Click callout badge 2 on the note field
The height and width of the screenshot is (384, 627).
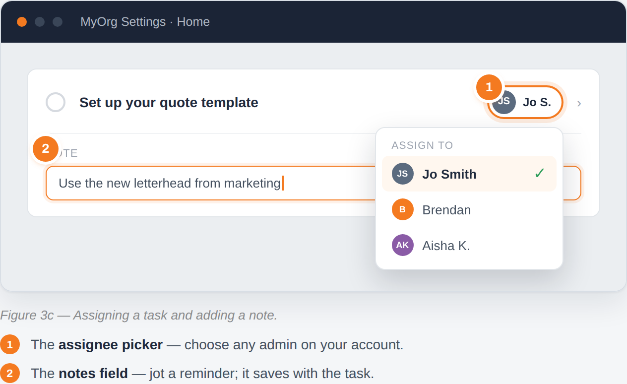point(46,149)
